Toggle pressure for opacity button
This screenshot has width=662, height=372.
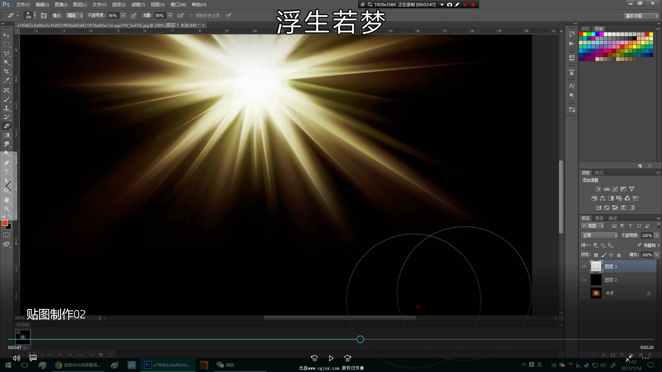133,15
